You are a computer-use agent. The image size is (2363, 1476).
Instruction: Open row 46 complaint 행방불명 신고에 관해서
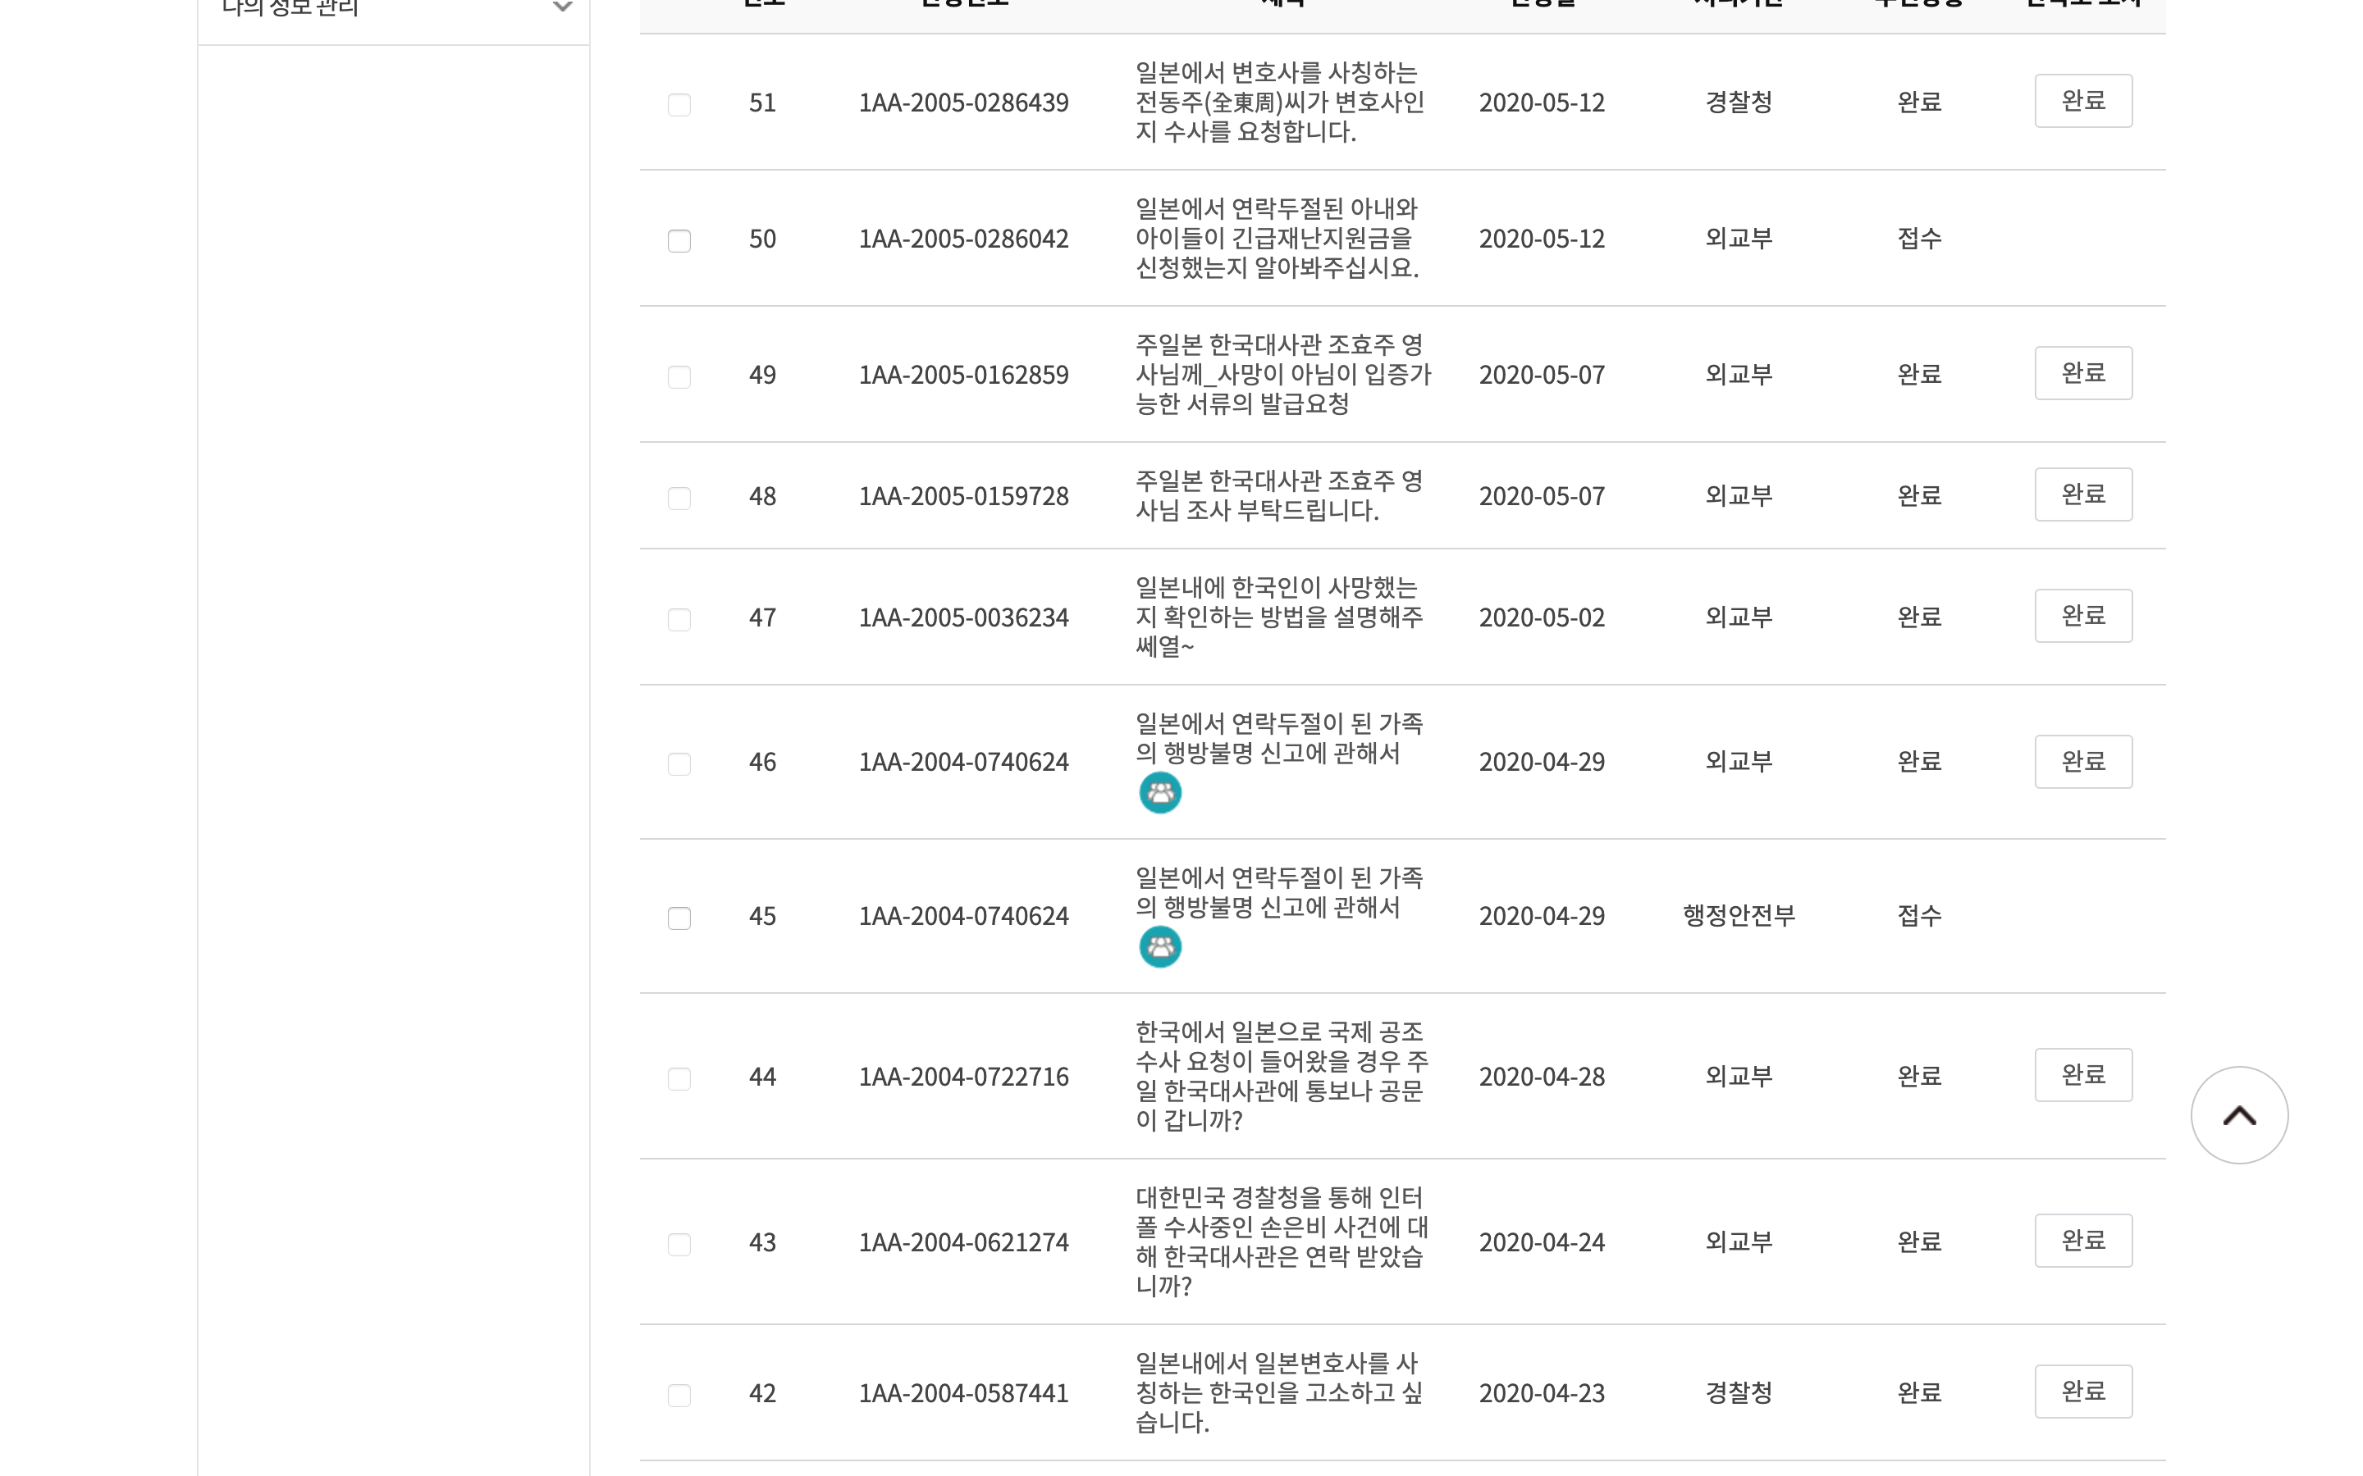click(1279, 739)
